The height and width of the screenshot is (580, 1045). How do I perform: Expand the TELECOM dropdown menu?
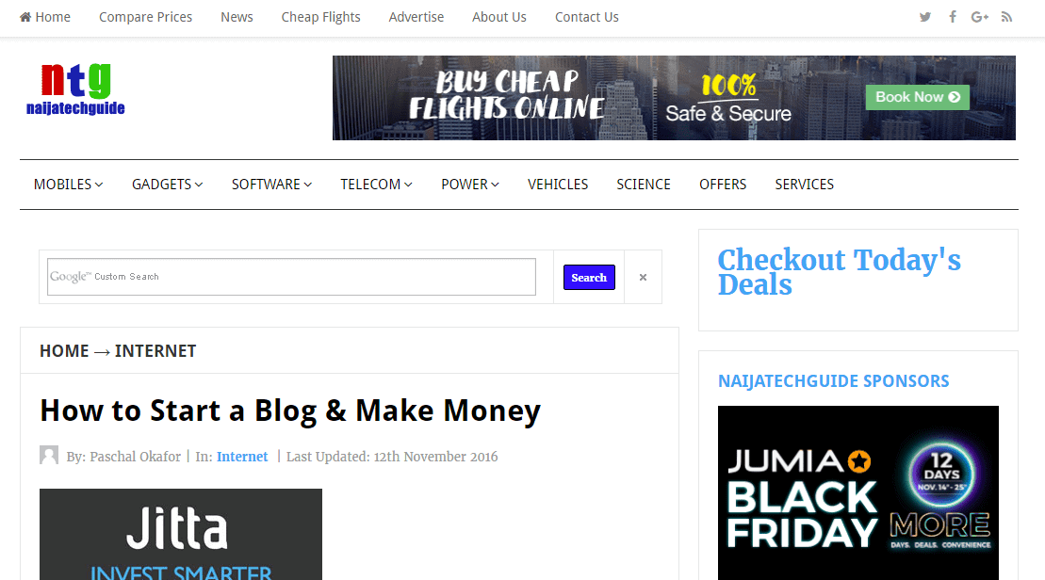click(376, 185)
